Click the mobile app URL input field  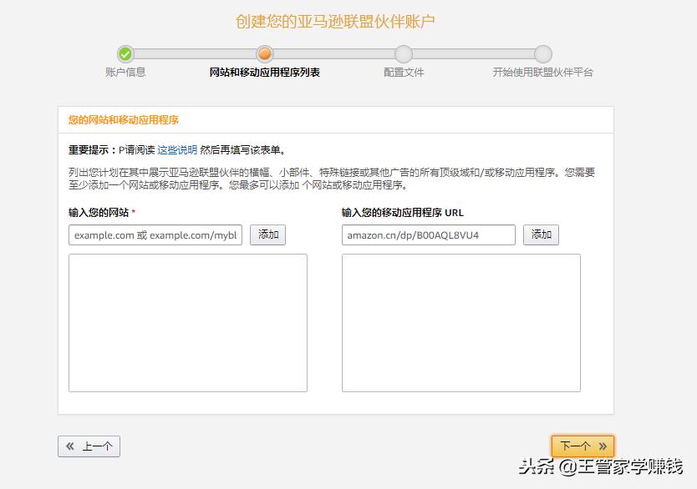pos(429,234)
